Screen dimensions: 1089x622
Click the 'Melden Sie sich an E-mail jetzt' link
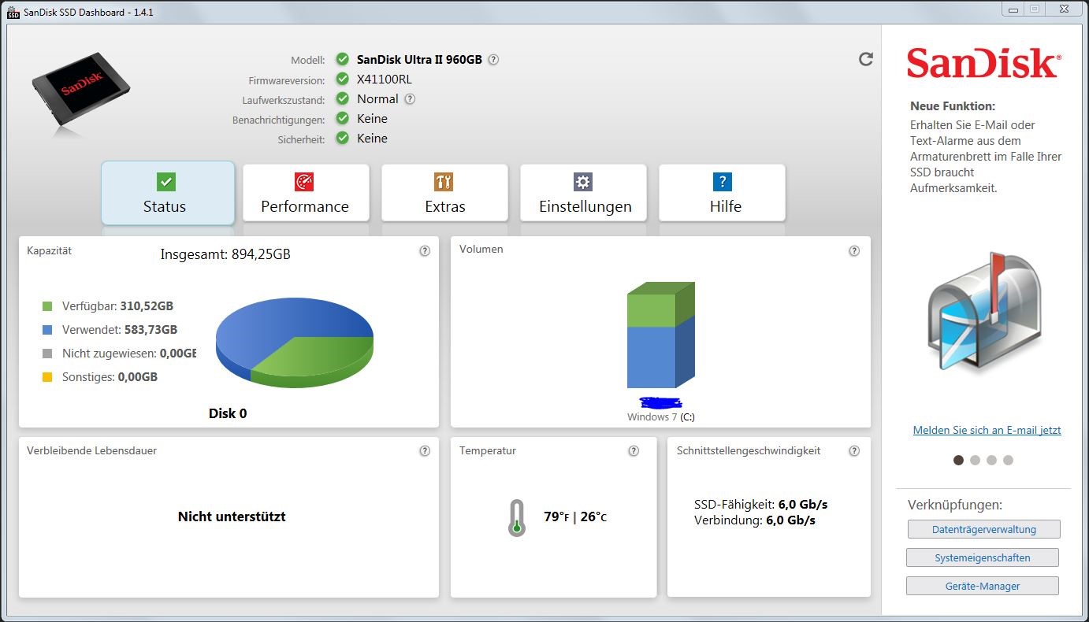[987, 430]
